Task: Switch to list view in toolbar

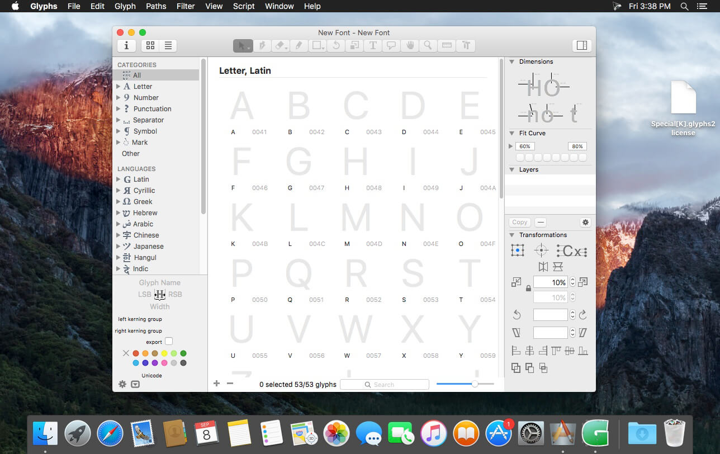Action: coord(168,46)
